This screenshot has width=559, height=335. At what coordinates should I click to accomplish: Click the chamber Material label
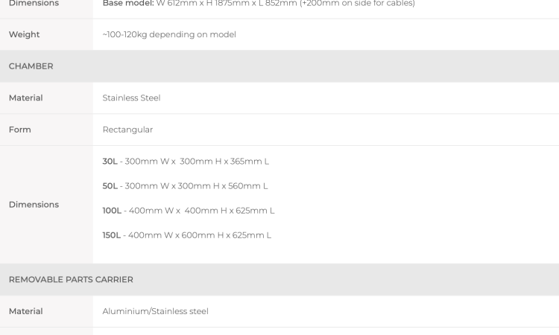point(25,98)
